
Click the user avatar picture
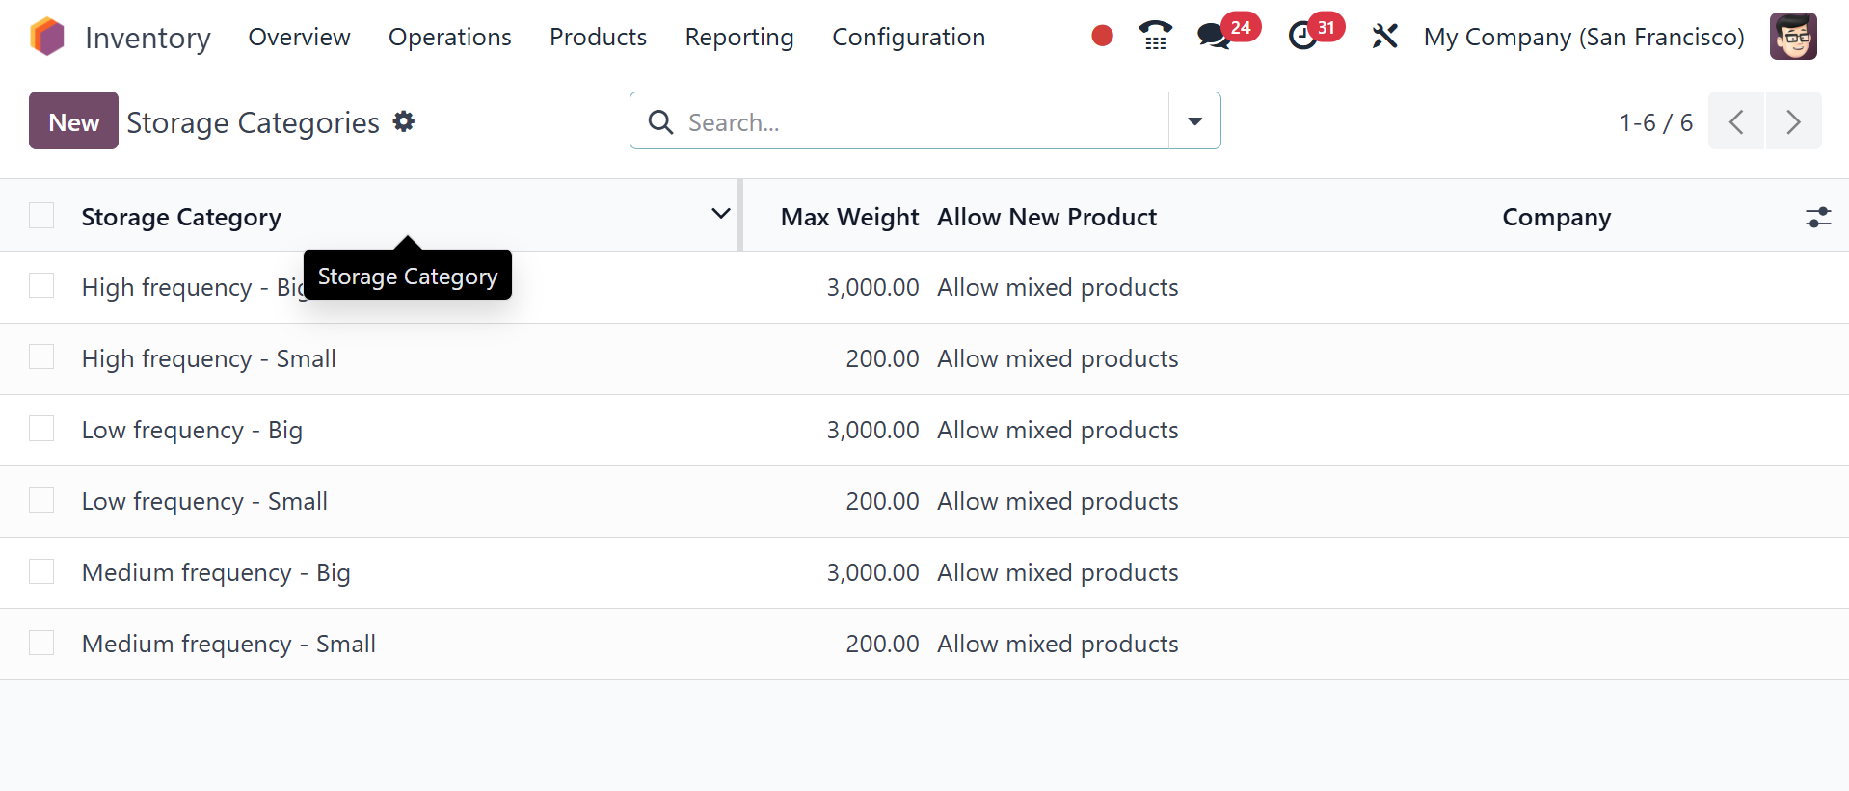coord(1793,37)
